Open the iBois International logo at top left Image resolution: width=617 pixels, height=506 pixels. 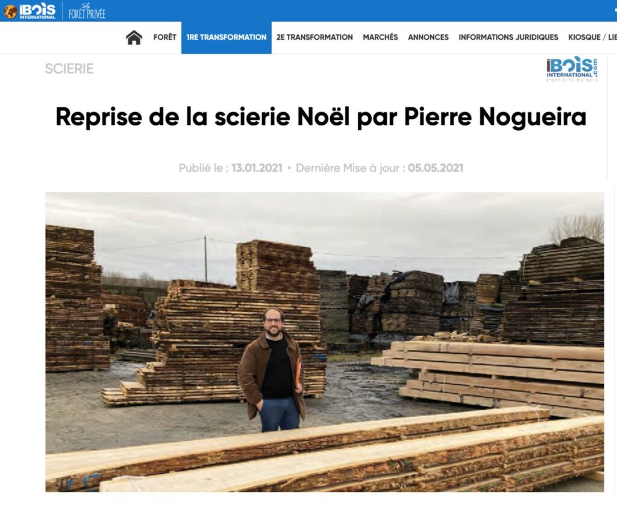point(30,11)
